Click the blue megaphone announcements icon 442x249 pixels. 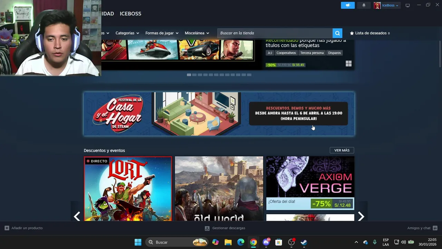(348, 5)
